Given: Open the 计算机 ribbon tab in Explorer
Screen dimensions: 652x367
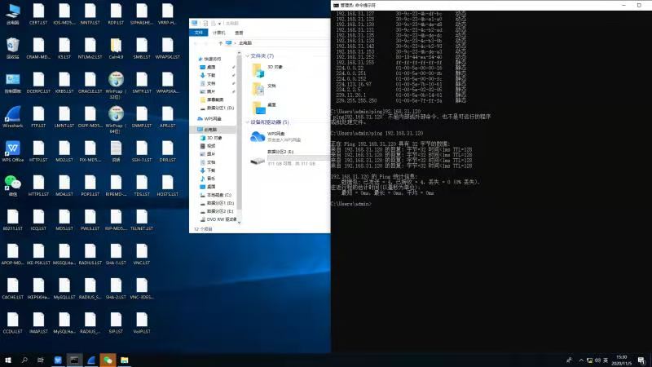Looking at the screenshot, I should click(218, 33).
